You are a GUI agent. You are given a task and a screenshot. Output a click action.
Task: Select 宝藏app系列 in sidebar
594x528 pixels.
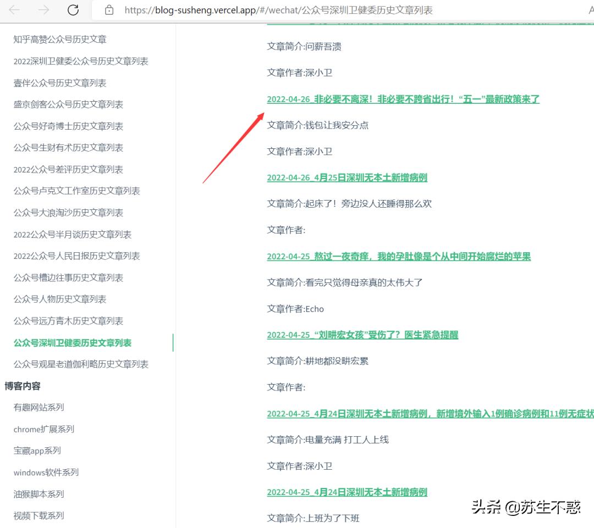coord(37,451)
